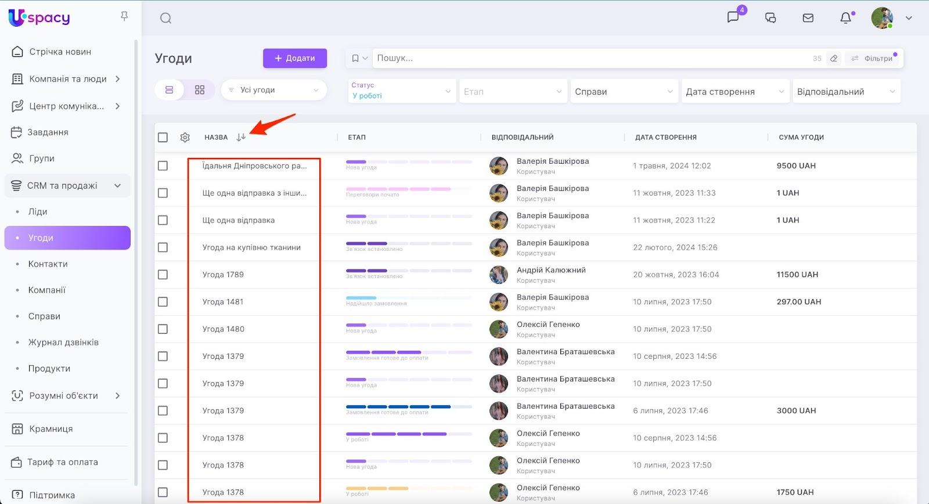This screenshot has width=929, height=504.
Task: Click table column settings gear icon
Action: coord(185,138)
